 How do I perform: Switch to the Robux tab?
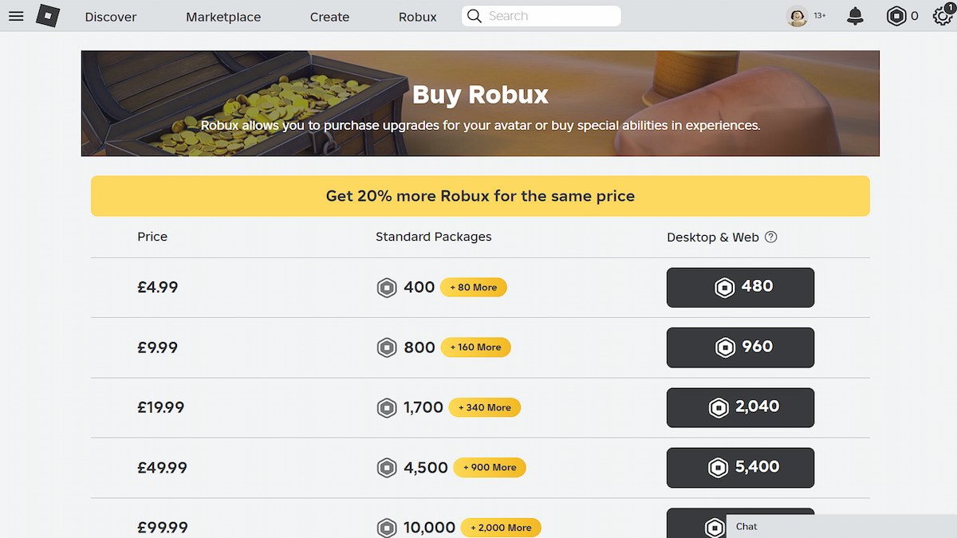tap(417, 16)
